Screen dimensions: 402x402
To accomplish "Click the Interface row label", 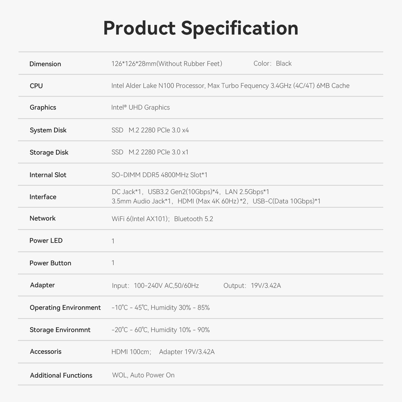I will pos(43,197).
